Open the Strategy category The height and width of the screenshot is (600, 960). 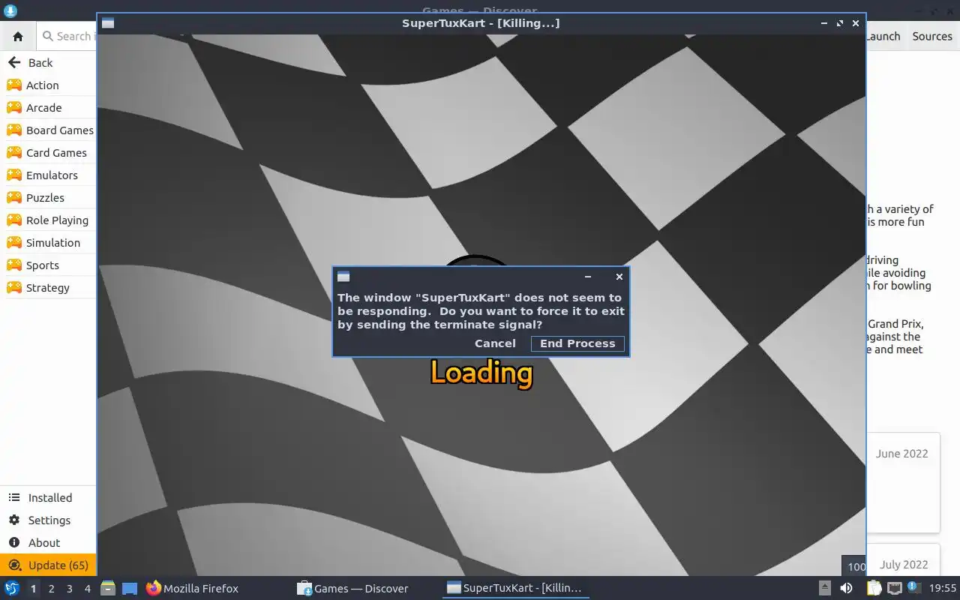point(48,288)
